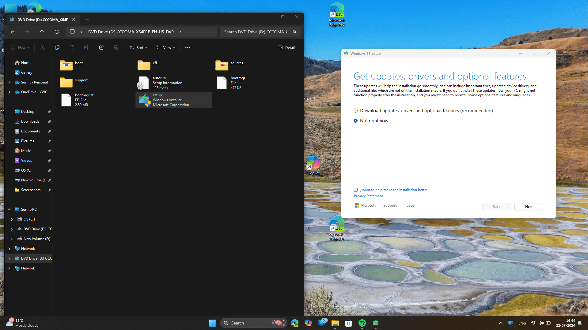
Task: Select the Not right now option
Action: coord(355,121)
